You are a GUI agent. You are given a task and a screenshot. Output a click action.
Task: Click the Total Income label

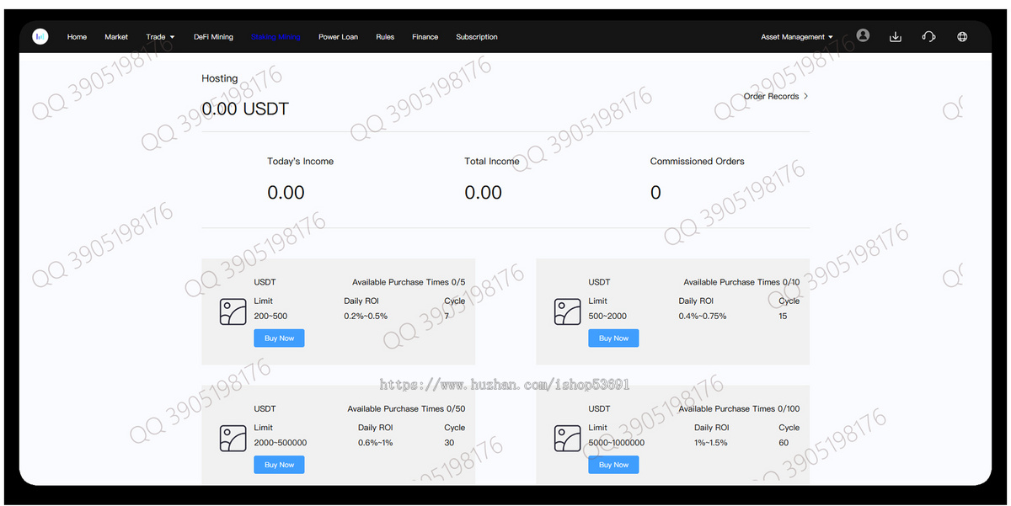click(492, 161)
